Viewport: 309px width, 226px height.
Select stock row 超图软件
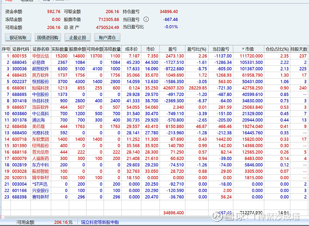[154, 68]
